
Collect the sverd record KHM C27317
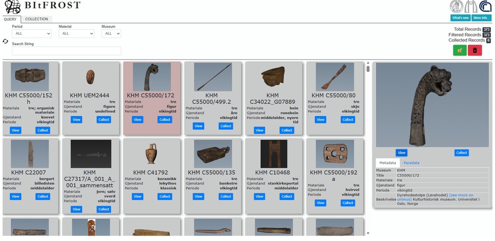(104, 209)
